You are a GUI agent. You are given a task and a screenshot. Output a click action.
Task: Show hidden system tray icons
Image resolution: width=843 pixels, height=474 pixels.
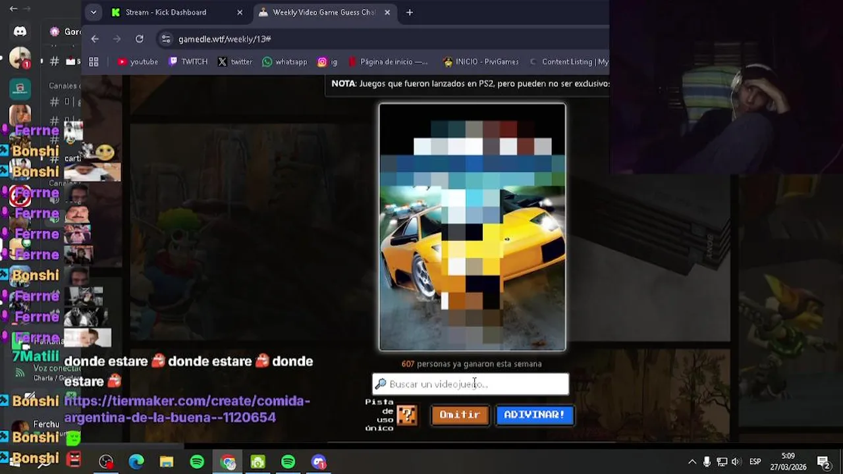click(x=692, y=462)
